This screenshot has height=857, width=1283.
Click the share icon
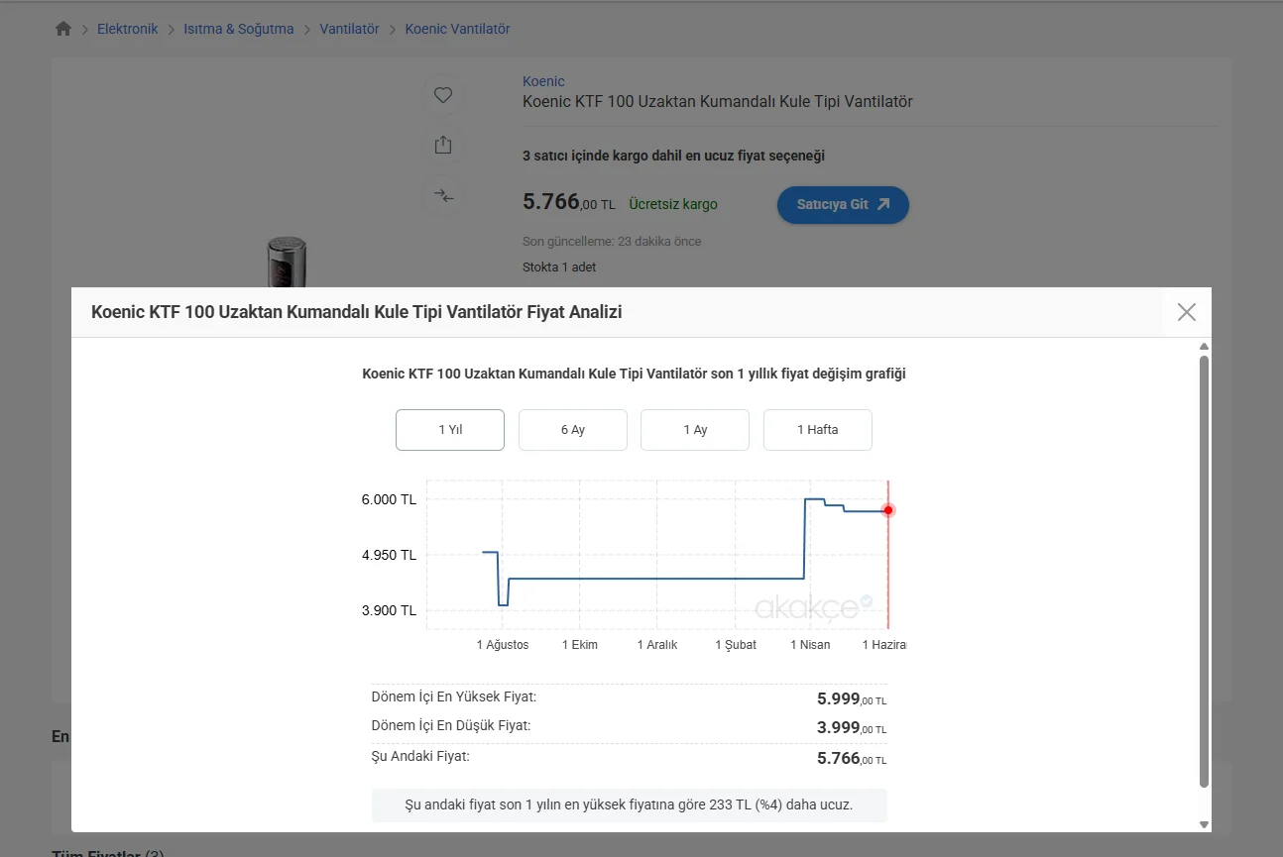[x=443, y=145]
